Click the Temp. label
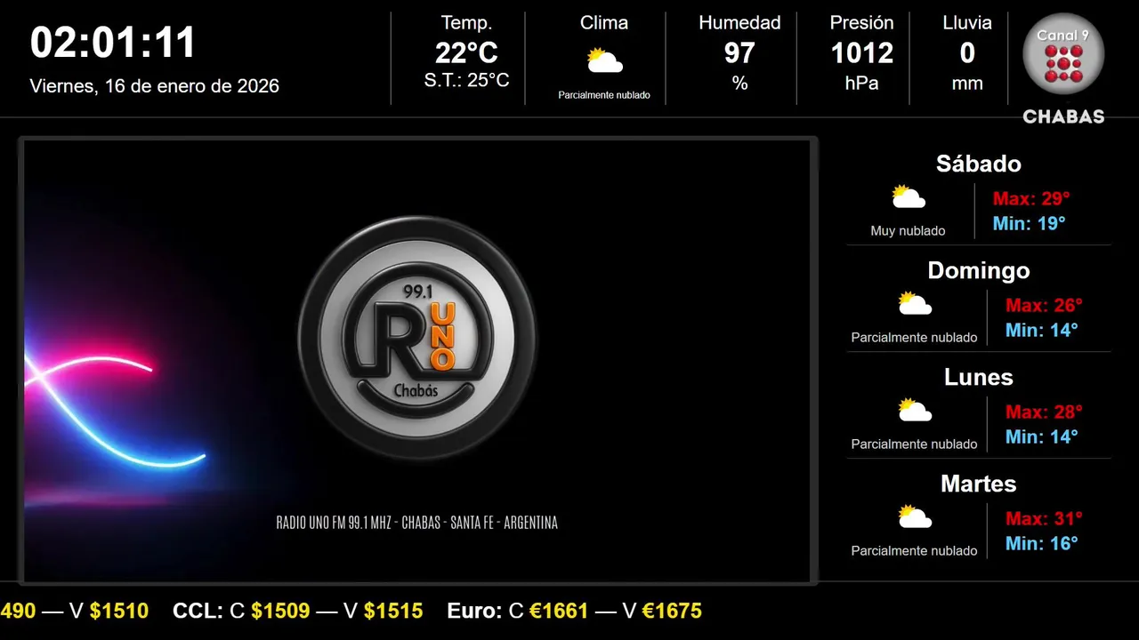This screenshot has height=640, width=1139. click(466, 23)
